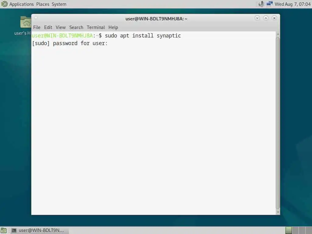Open the View menu in terminal
The height and width of the screenshot is (234, 312).
[61, 27]
